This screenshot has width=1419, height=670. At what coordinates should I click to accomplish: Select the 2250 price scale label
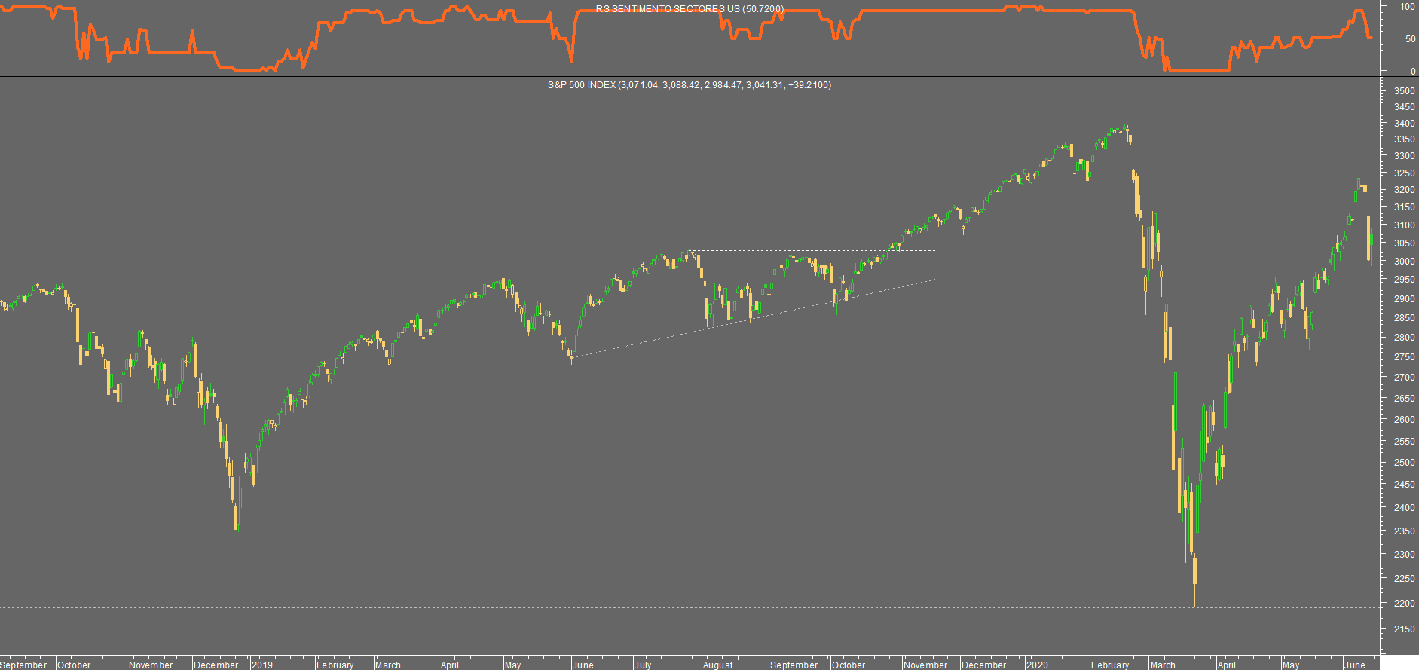click(x=1404, y=579)
